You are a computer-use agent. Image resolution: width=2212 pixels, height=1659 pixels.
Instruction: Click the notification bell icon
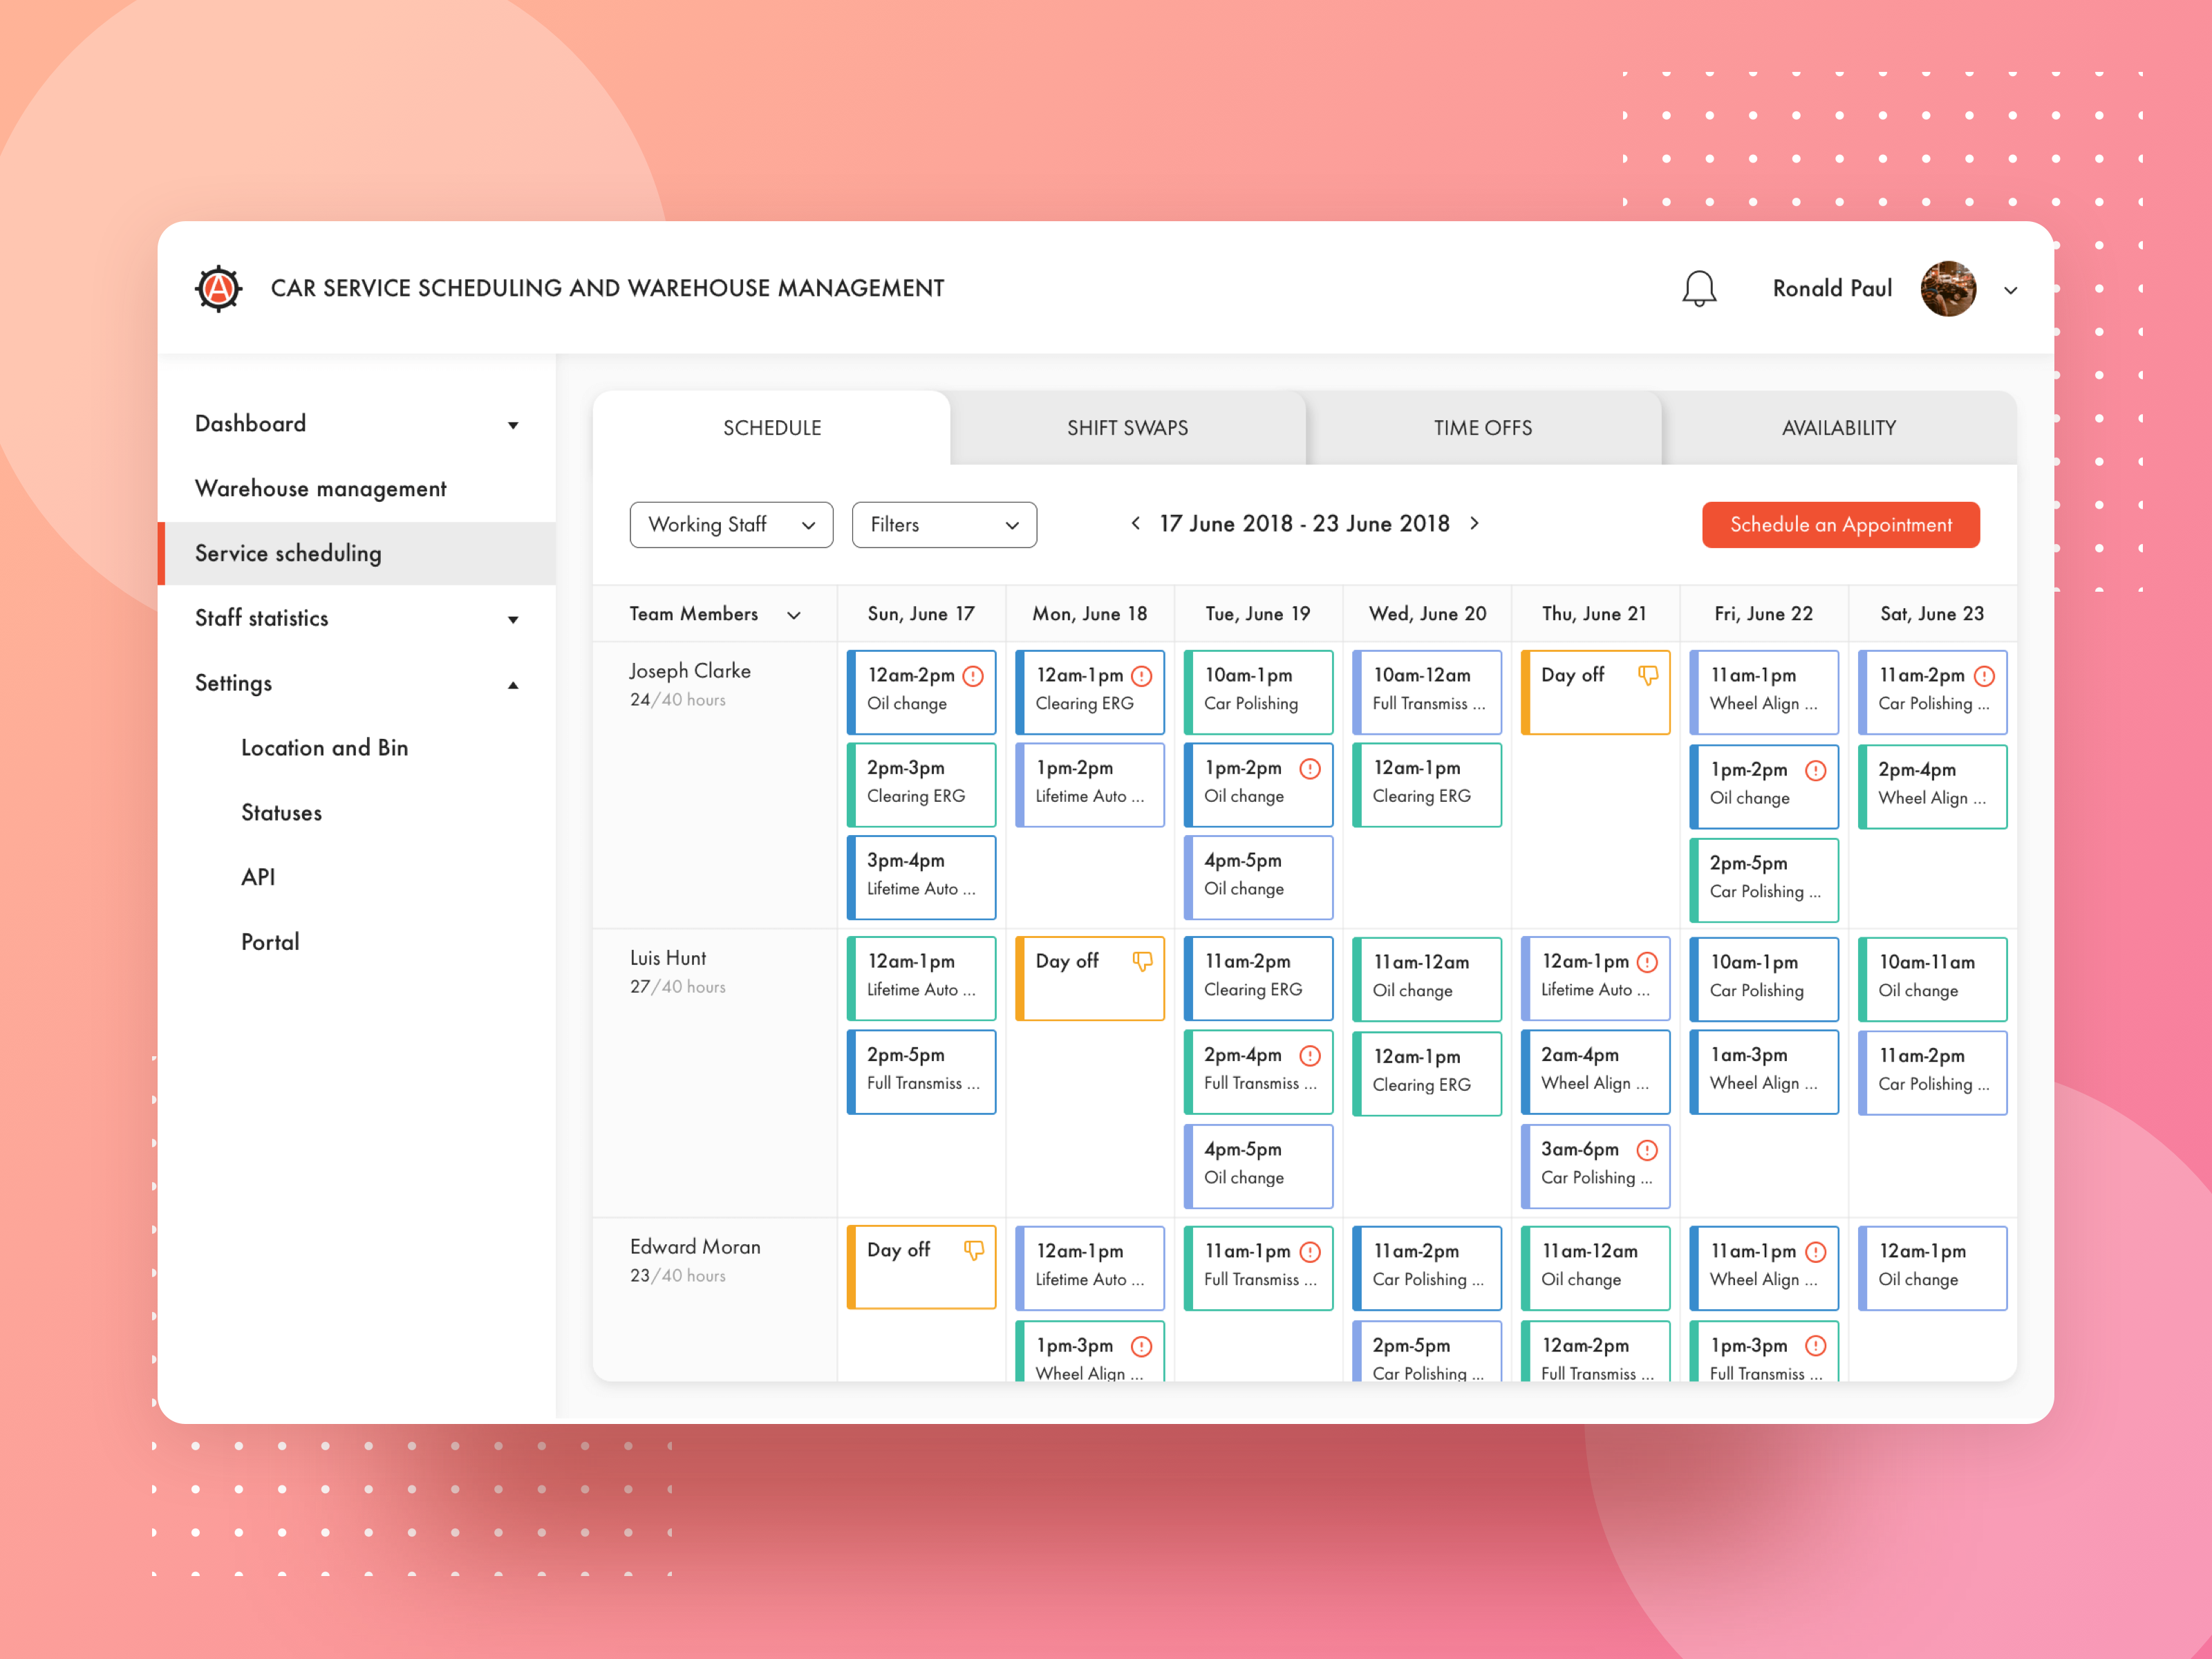coord(1698,289)
